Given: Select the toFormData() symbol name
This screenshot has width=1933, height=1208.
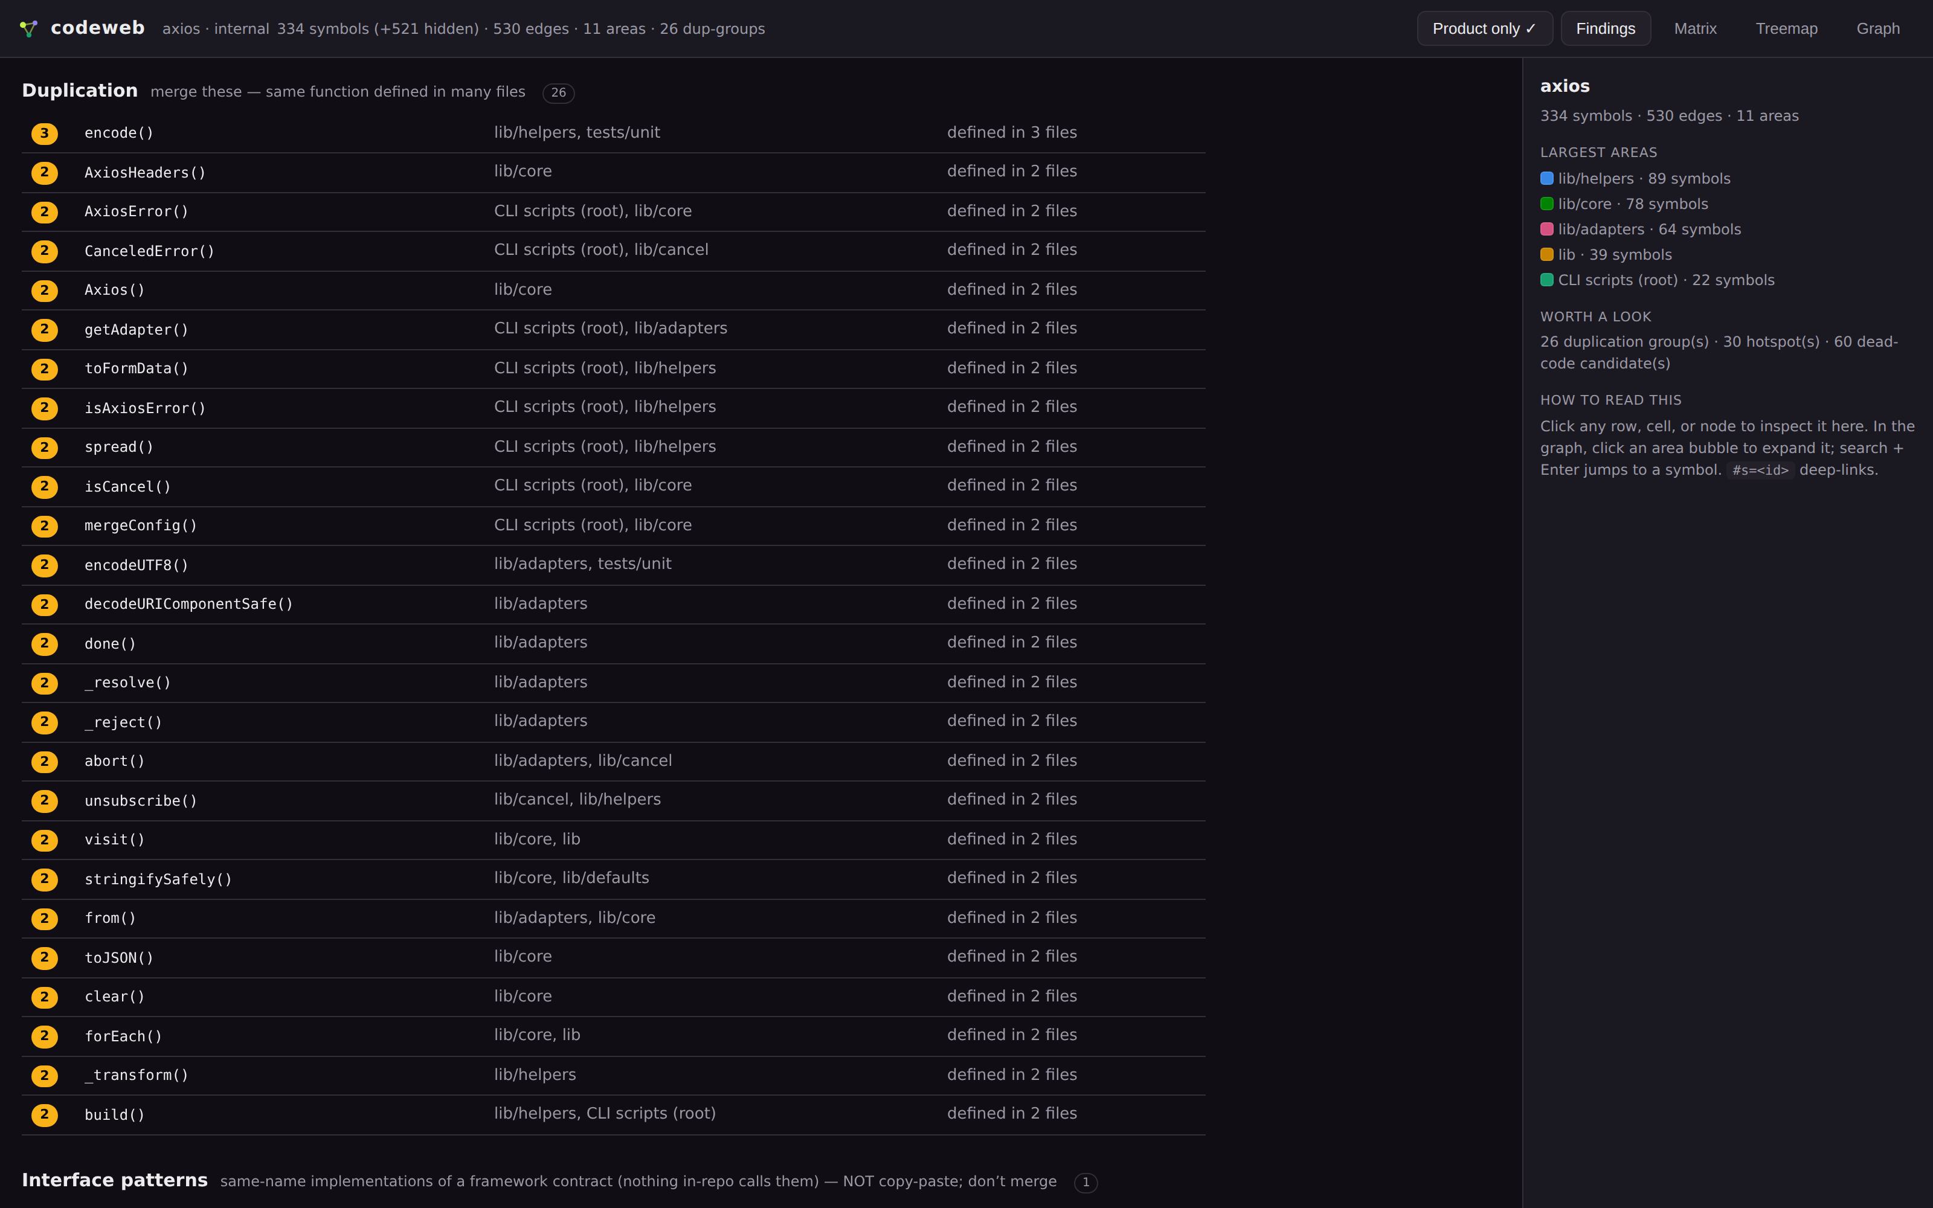Looking at the screenshot, I should [137, 368].
